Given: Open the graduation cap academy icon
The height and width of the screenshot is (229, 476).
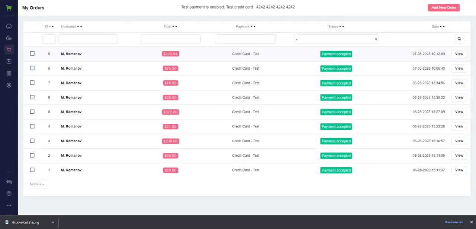Looking at the screenshot, I should tap(9, 182).
